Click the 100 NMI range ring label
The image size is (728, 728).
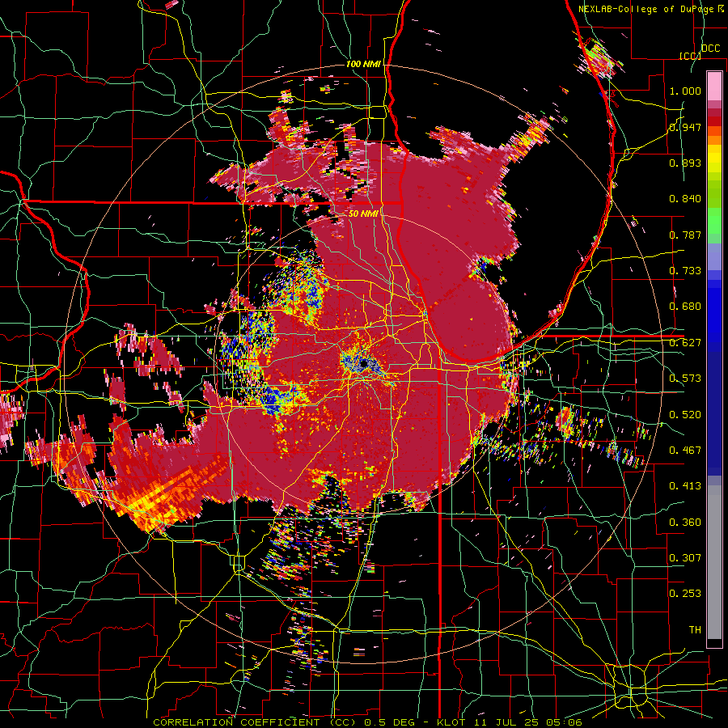coord(363,64)
